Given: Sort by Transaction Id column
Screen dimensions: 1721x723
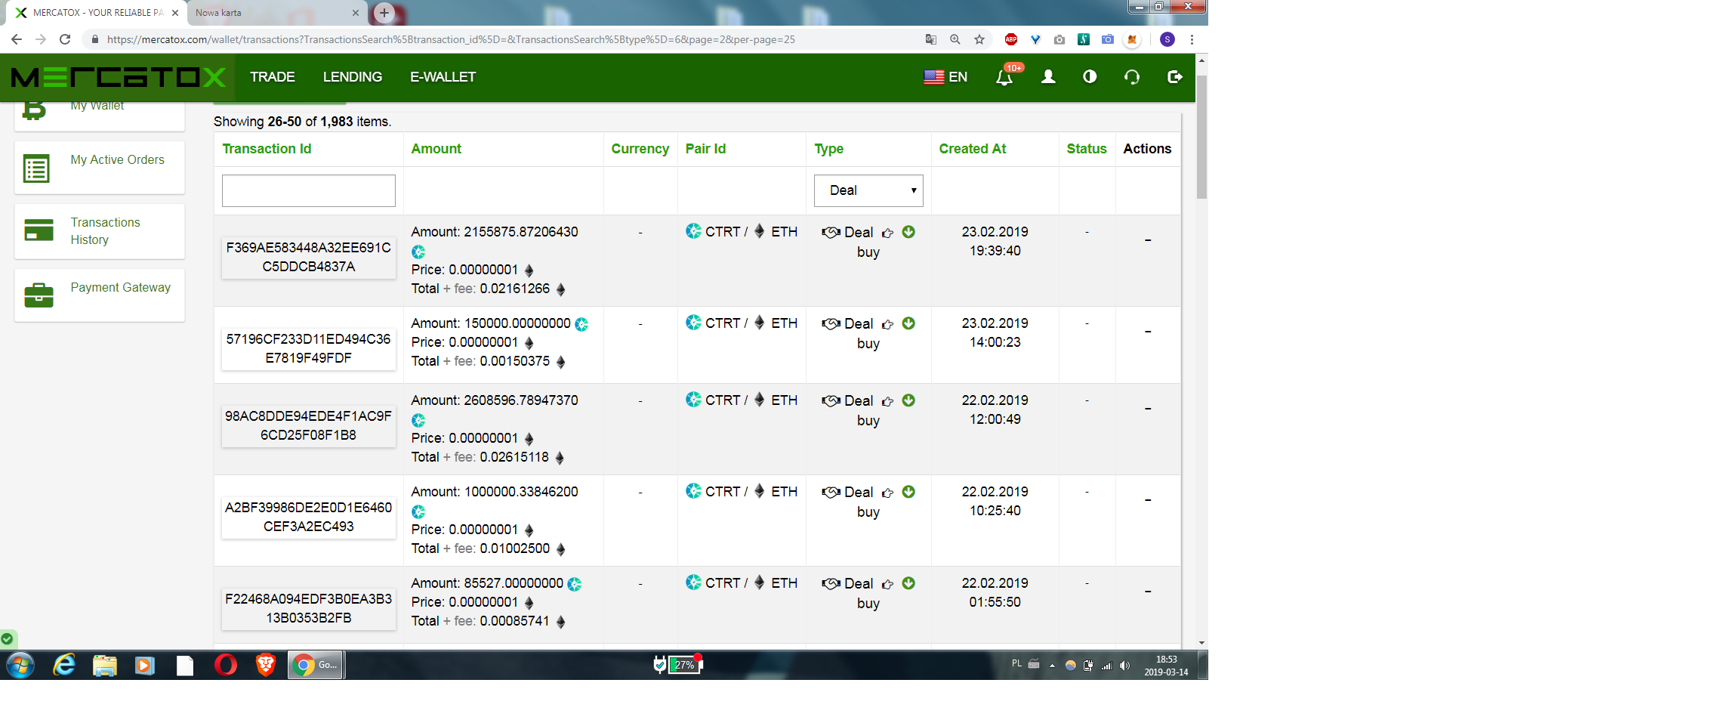Looking at the screenshot, I should [x=267, y=149].
